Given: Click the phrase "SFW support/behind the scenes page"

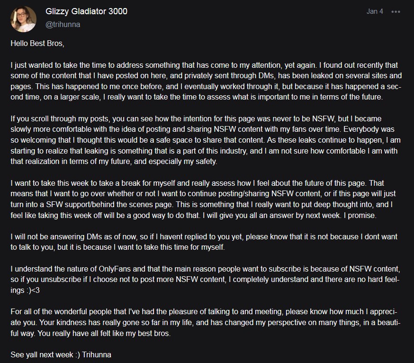Looking at the screenshot, I should (110, 205).
